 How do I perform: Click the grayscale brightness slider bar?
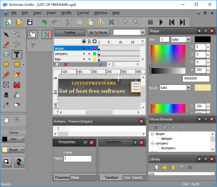[x=168, y=71]
